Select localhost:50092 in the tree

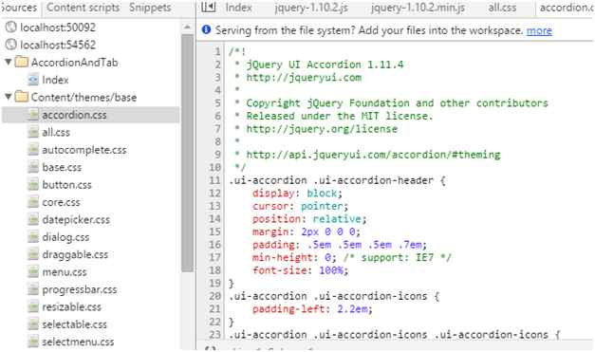coord(58,28)
